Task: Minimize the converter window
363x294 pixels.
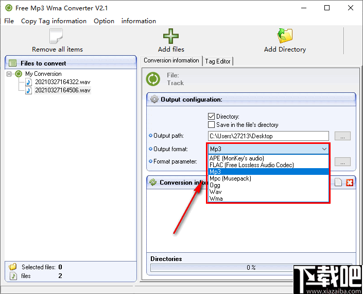Action: [x=304, y=8]
